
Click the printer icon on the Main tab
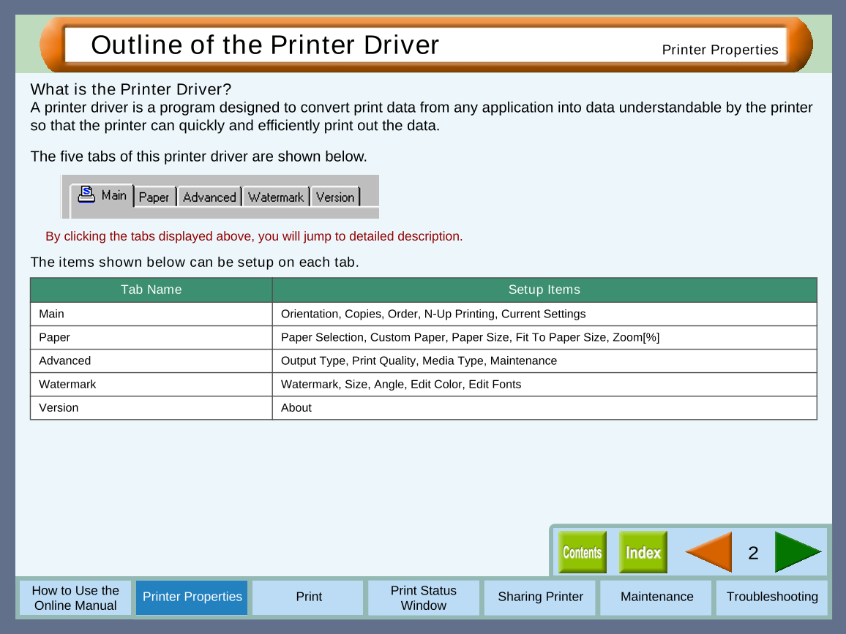pyautogui.click(x=86, y=194)
